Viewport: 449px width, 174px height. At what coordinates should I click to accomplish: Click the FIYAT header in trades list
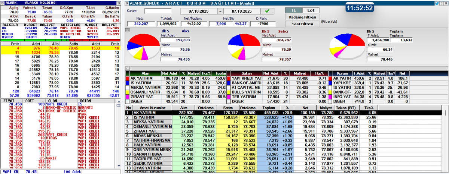[9, 100]
